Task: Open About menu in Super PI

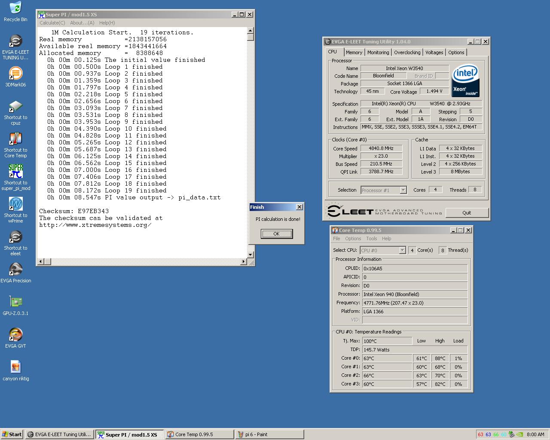Action: (82, 23)
